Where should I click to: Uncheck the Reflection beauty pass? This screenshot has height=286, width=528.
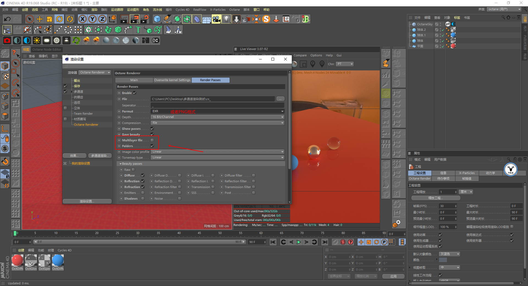pos(143,181)
